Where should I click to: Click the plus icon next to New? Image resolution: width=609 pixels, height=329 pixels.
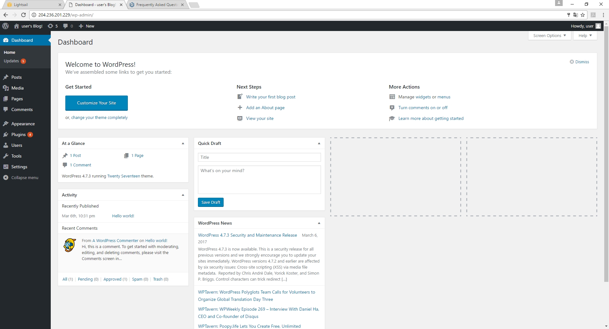coord(81,26)
